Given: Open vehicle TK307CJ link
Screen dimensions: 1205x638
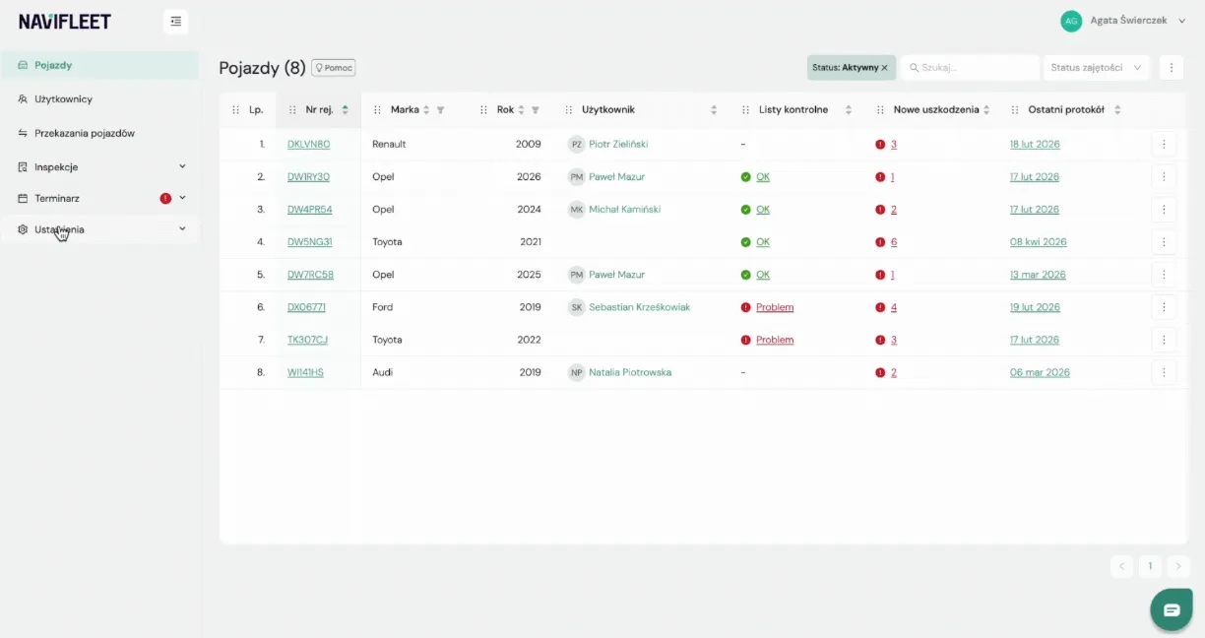Looking at the screenshot, I should pos(308,340).
